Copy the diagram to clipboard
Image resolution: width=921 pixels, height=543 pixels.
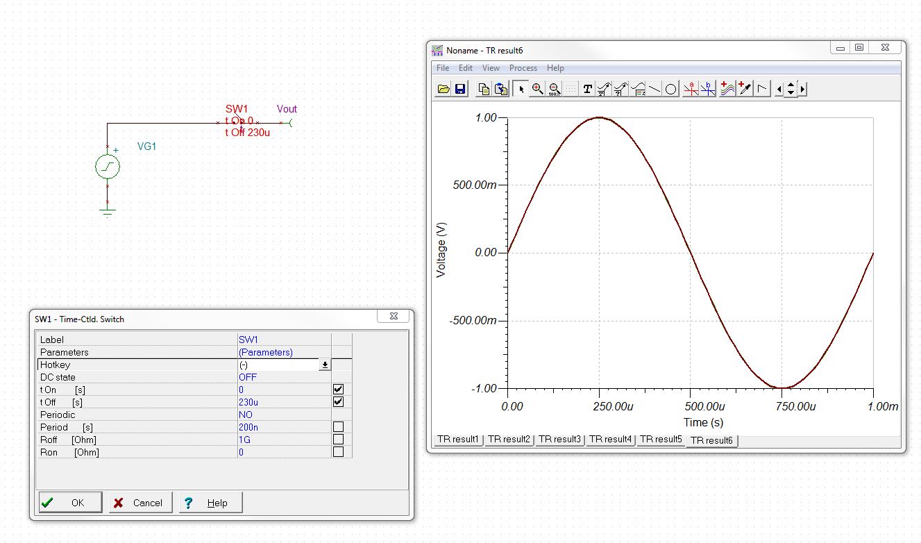(484, 88)
